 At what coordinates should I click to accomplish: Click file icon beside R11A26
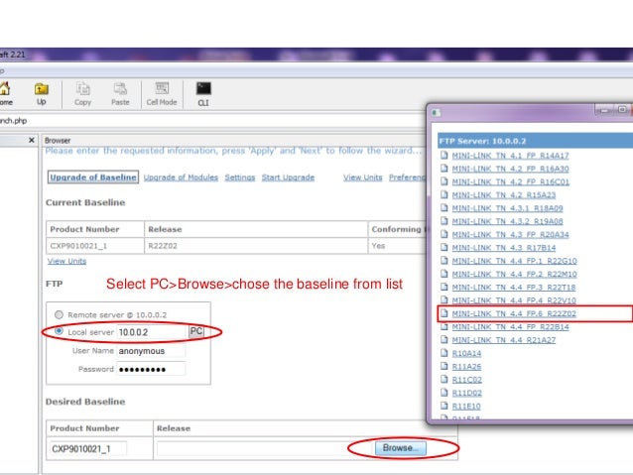444,366
